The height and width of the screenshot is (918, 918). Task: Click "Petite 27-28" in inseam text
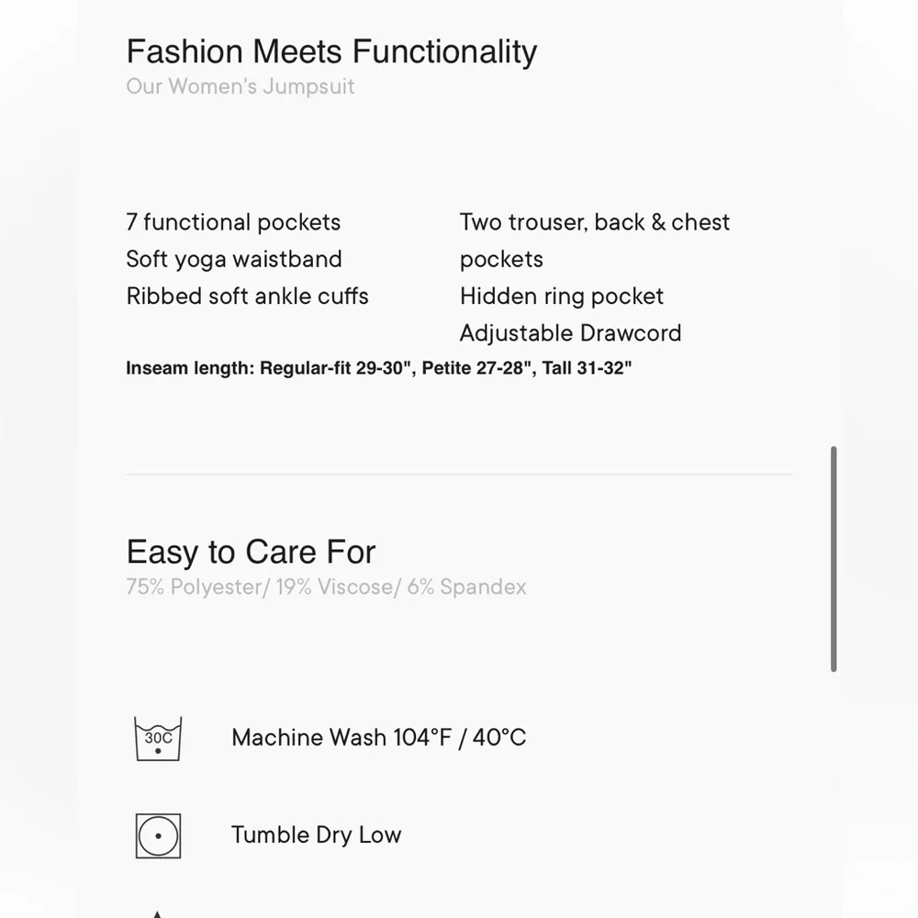476,369
